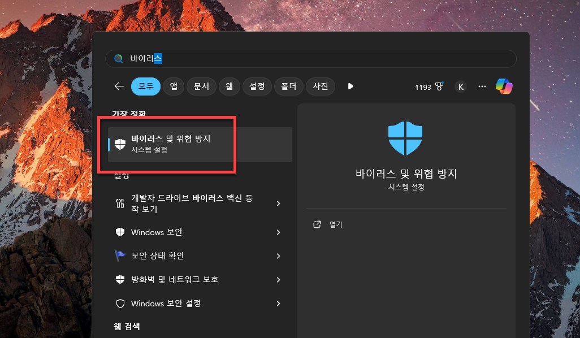This screenshot has width=580, height=338.
Task: Click tools icon beside 개발자 드라이브 result
Action: (120, 203)
